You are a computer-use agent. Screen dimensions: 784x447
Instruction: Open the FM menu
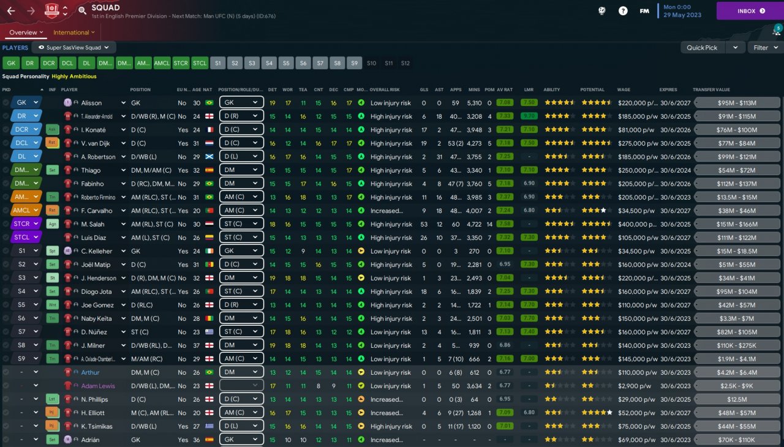(644, 11)
